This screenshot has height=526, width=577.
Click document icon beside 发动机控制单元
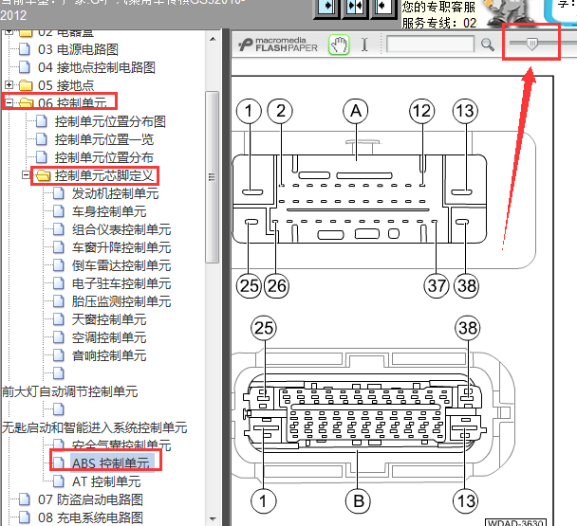(x=59, y=193)
